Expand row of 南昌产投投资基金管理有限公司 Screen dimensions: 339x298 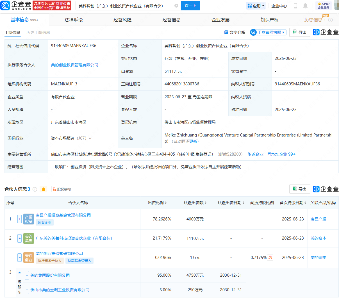click(20, 219)
